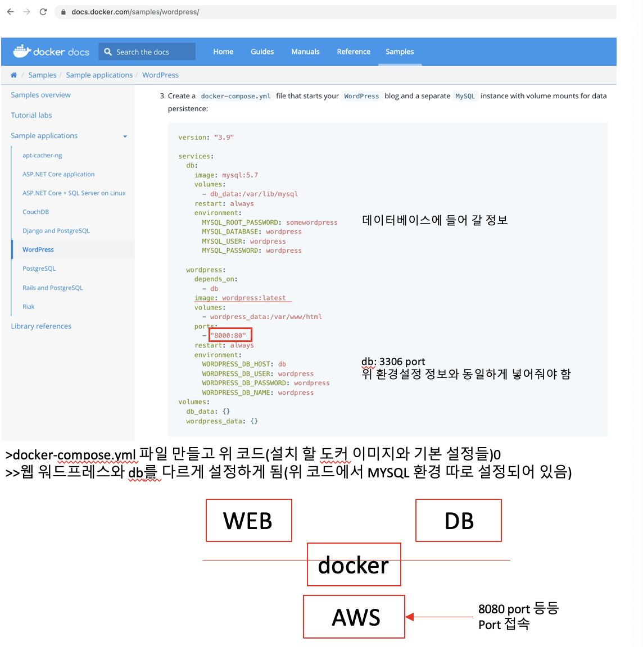
Task: Open Library references in sidebar
Action: [41, 326]
